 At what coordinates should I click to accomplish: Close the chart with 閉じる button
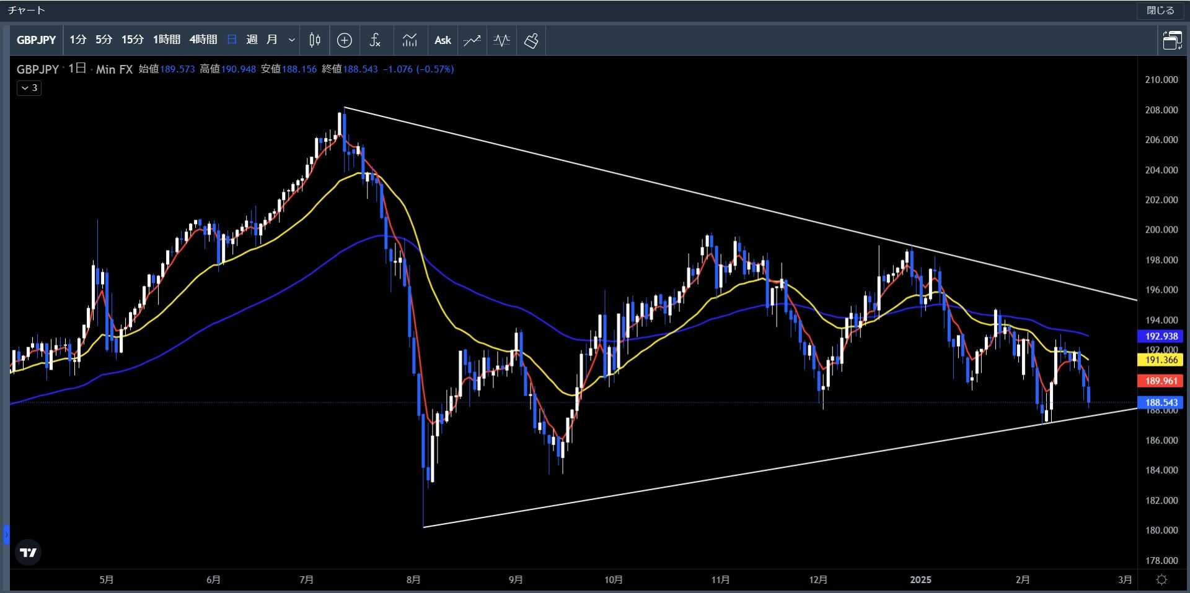coord(1160,11)
